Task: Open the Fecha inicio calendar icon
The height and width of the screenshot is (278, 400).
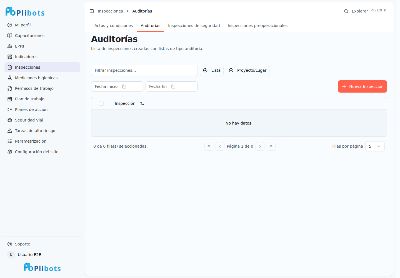Action: pos(124,86)
